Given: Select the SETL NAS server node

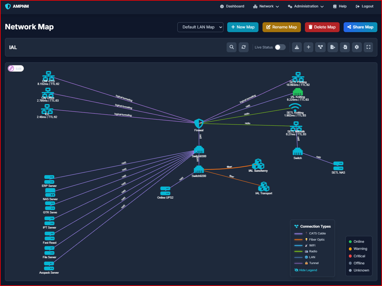Looking at the screenshot, I should [x=338, y=166].
